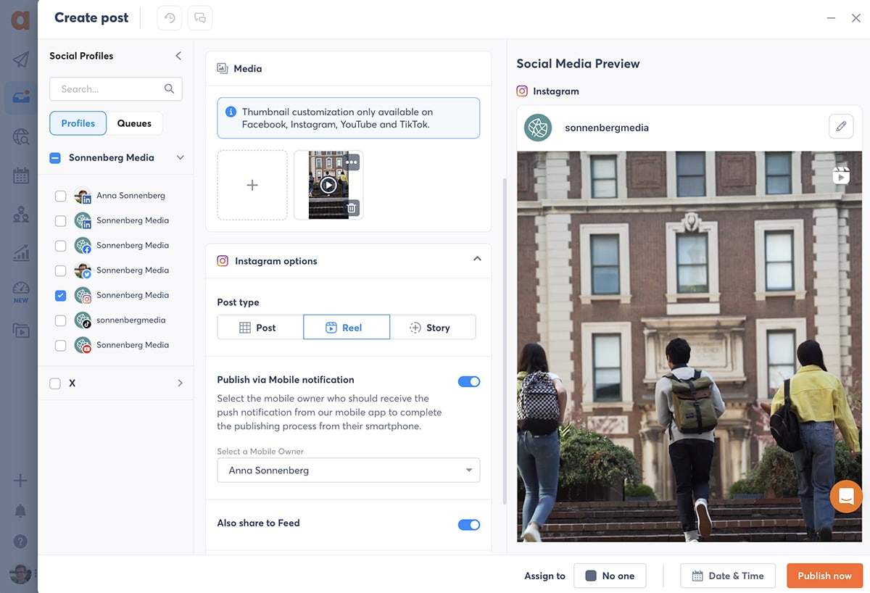Open the media library play-folder icon
Screen dimensions: 870x593
coord(21,331)
